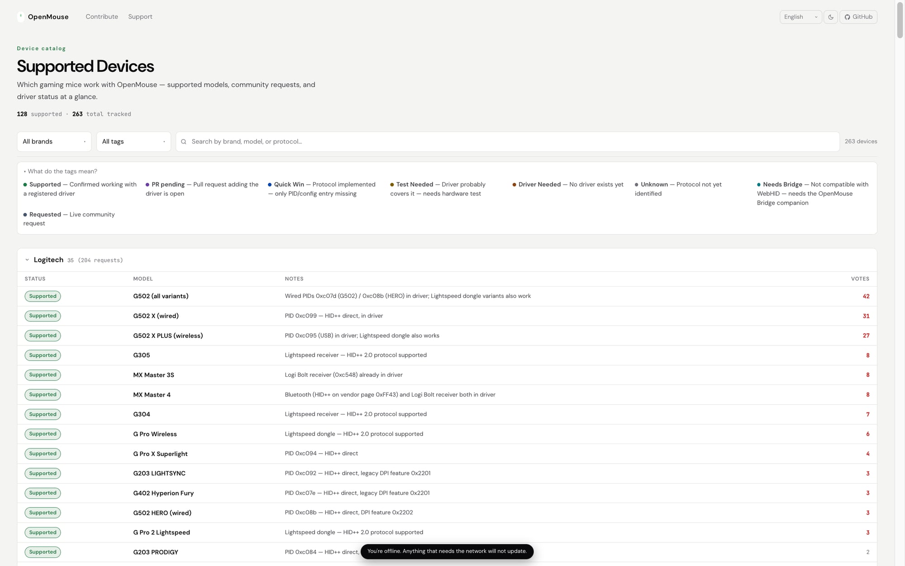Click the Supported badge on the MX Master 4 row

[x=43, y=395]
